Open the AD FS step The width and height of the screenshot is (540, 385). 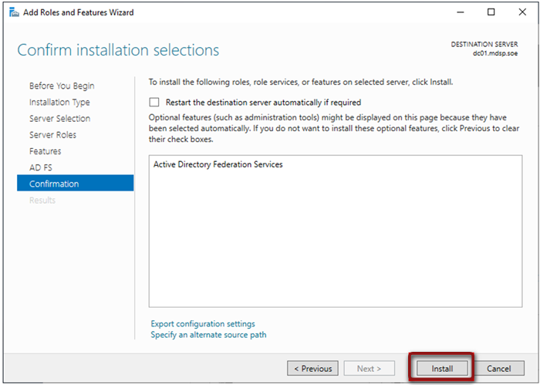point(41,167)
